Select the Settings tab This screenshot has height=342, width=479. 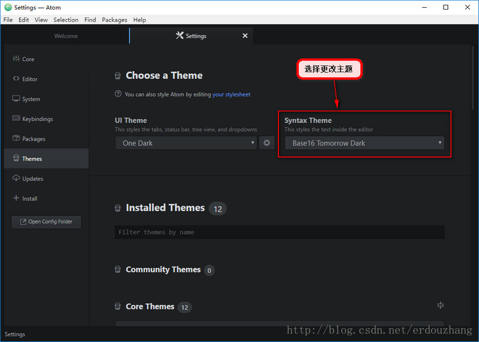191,36
